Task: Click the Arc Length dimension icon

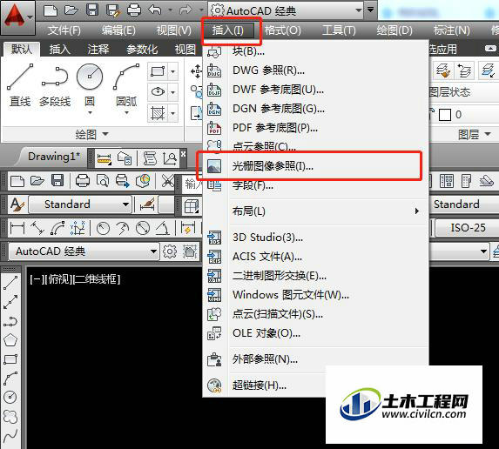Action: [x=57, y=228]
